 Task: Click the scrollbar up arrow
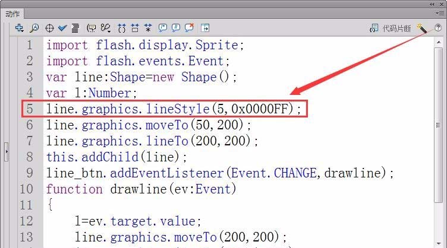click(x=439, y=42)
